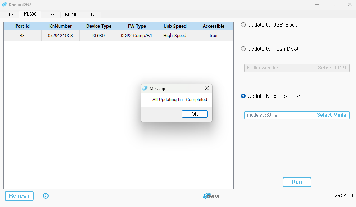Close the Message dialog with X
The height and width of the screenshot is (207, 356).
coord(207,88)
